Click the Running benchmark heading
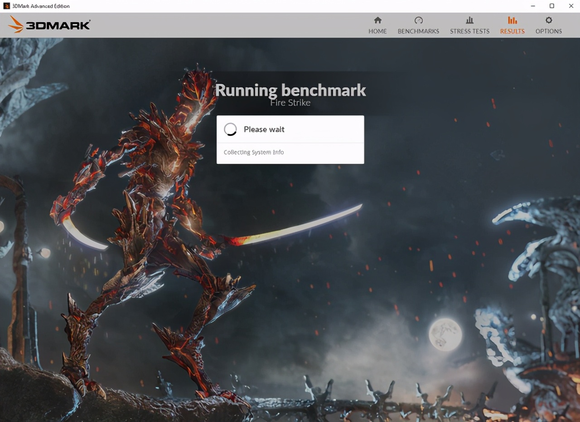The height and width of the screenshot is (422, 580). click(x=290, y=90)
